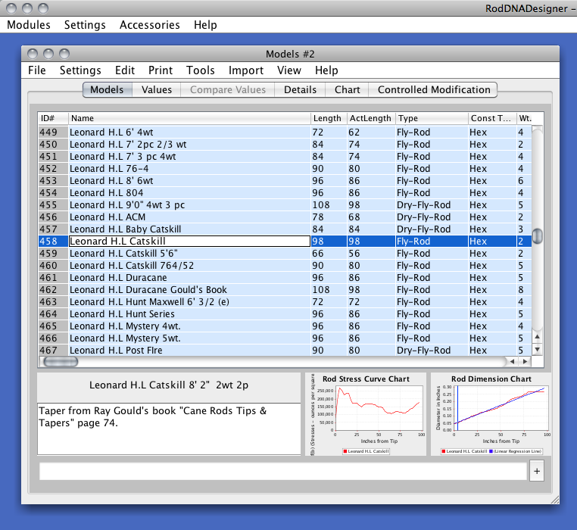The width and height of the screenshot is (577, 530).
Task: Open the Rod Dimension Chart thumbnail
Action: point(491,414)
